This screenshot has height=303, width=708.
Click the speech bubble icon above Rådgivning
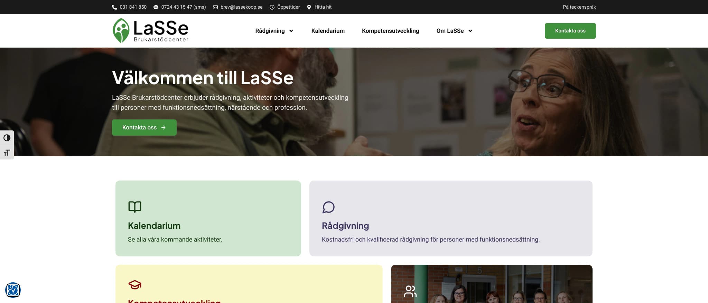[328, 207]
